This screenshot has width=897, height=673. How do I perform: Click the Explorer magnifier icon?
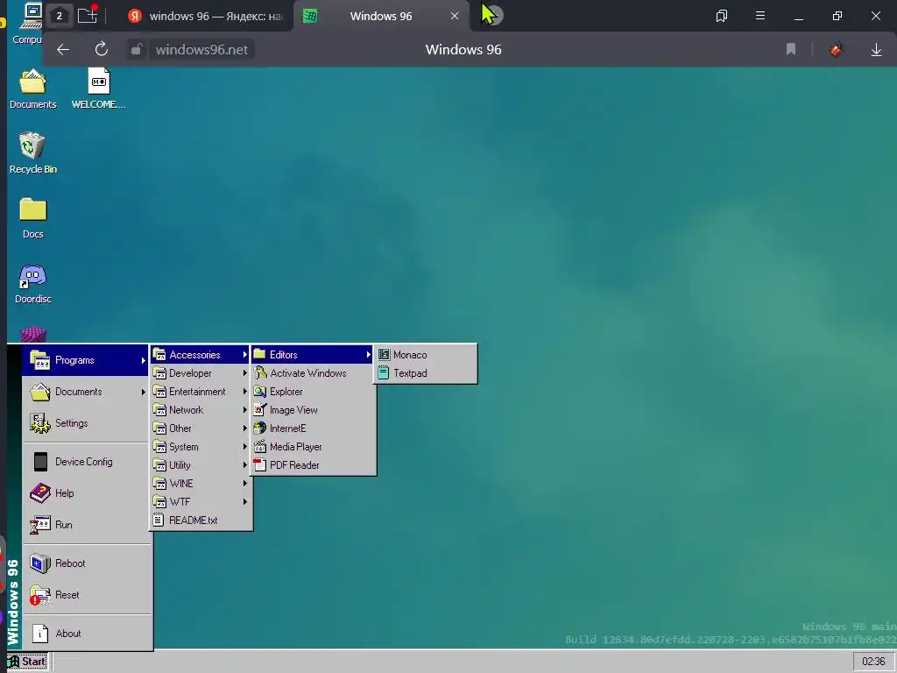(x=260, y=392)
